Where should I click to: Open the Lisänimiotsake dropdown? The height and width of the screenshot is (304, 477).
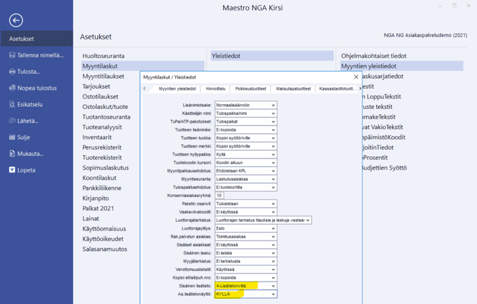tap(273, 105)
